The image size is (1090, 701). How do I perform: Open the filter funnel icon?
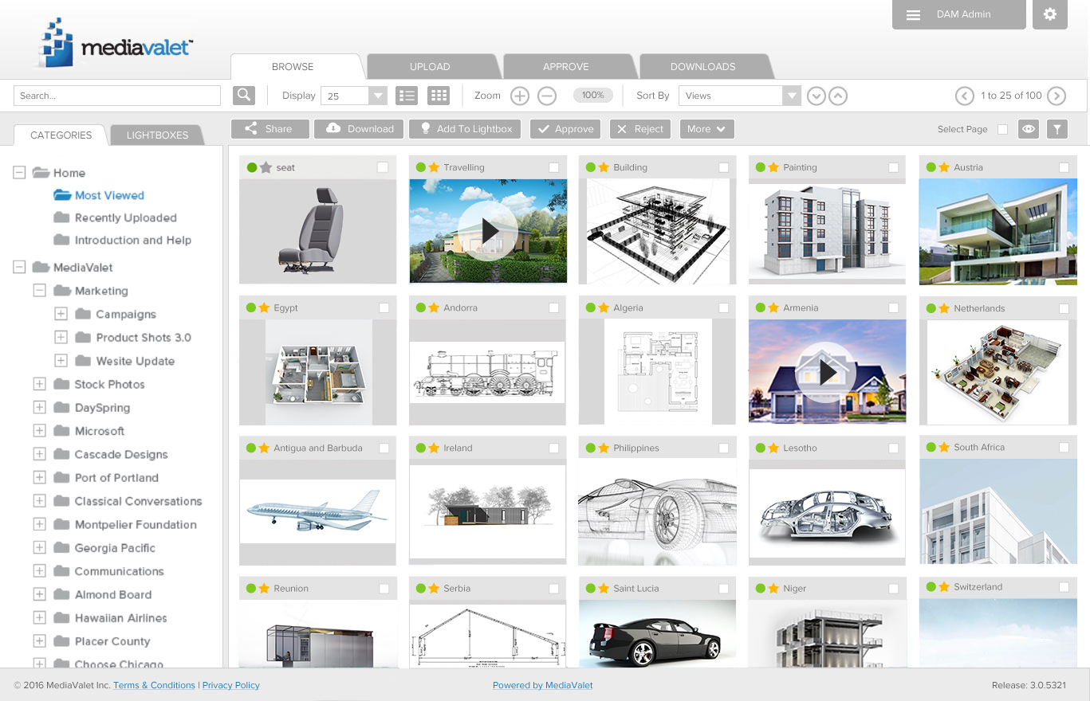pyautogui.click(x=1057, y=129)
